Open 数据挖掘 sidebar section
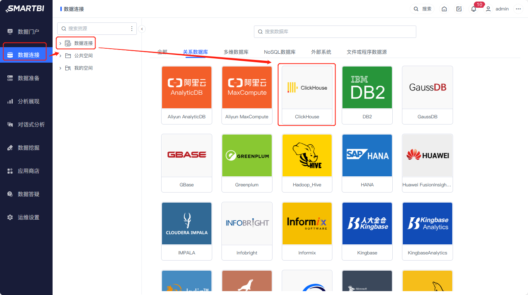The image size is (528, 295). pyautogui.click(x=26, y=148)
